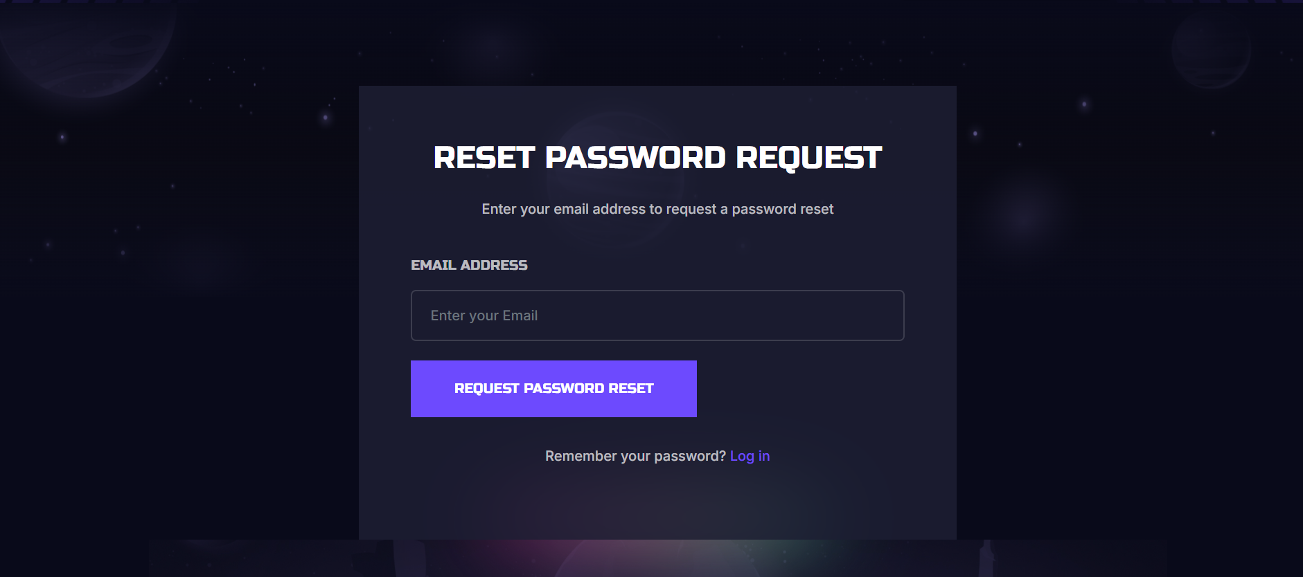Click the email address instruction subtitle text
Viewport: 1303px width, 577px height.
[657, 209]
